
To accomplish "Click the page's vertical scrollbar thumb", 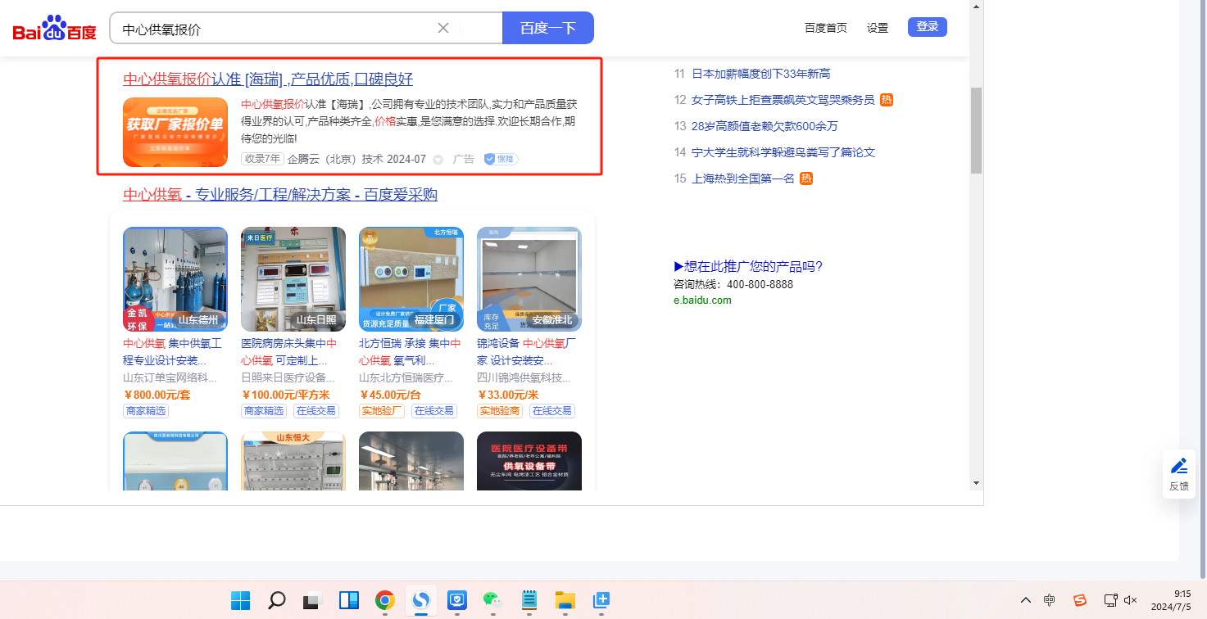I will point(975,131).
